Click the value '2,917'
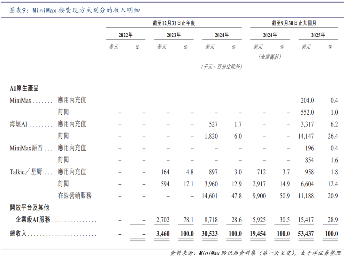This screenshot has width=345, height=258. click(259, 184)
